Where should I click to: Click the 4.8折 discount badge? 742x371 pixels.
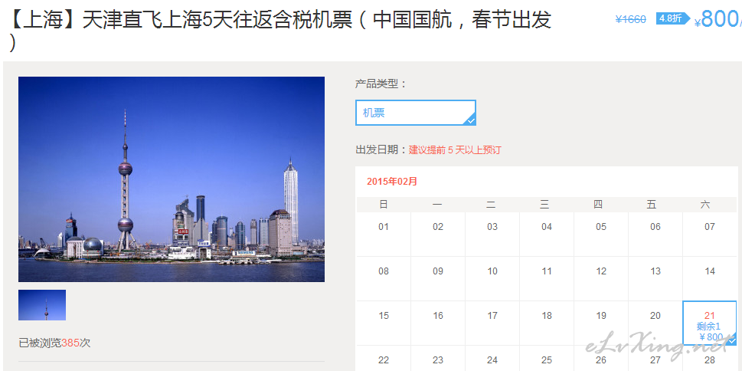(x=672, y=19)
